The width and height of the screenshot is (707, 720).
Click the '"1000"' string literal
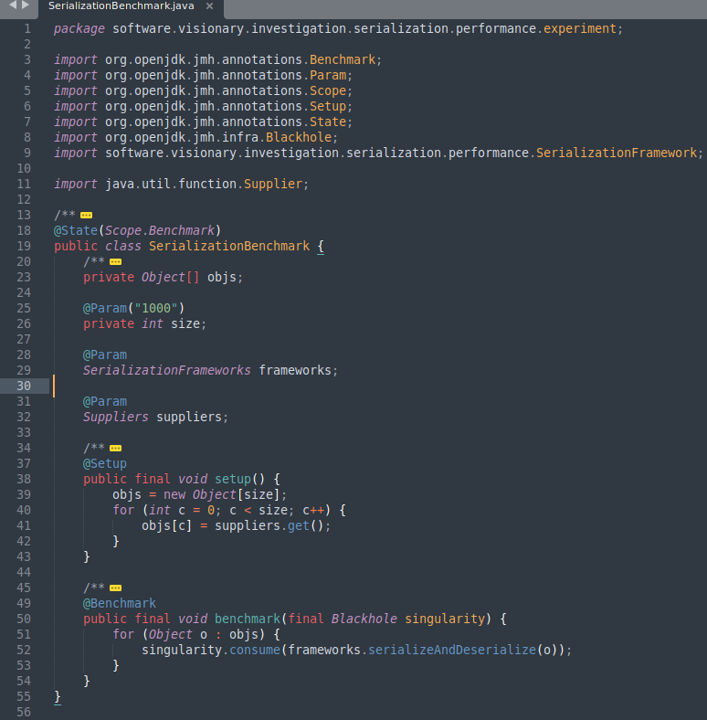tap(156, 308)
